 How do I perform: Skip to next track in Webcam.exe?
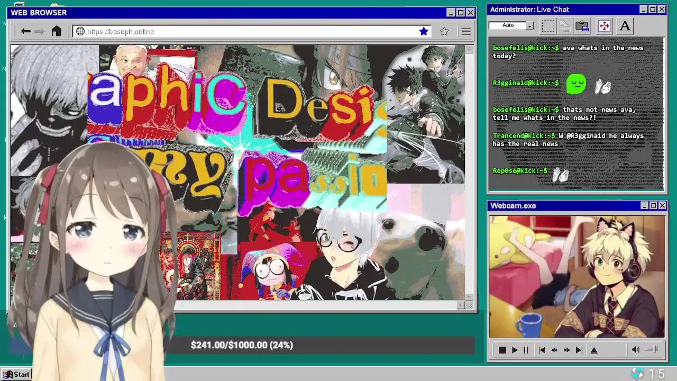pyautogui.click(x=579, y=350)
